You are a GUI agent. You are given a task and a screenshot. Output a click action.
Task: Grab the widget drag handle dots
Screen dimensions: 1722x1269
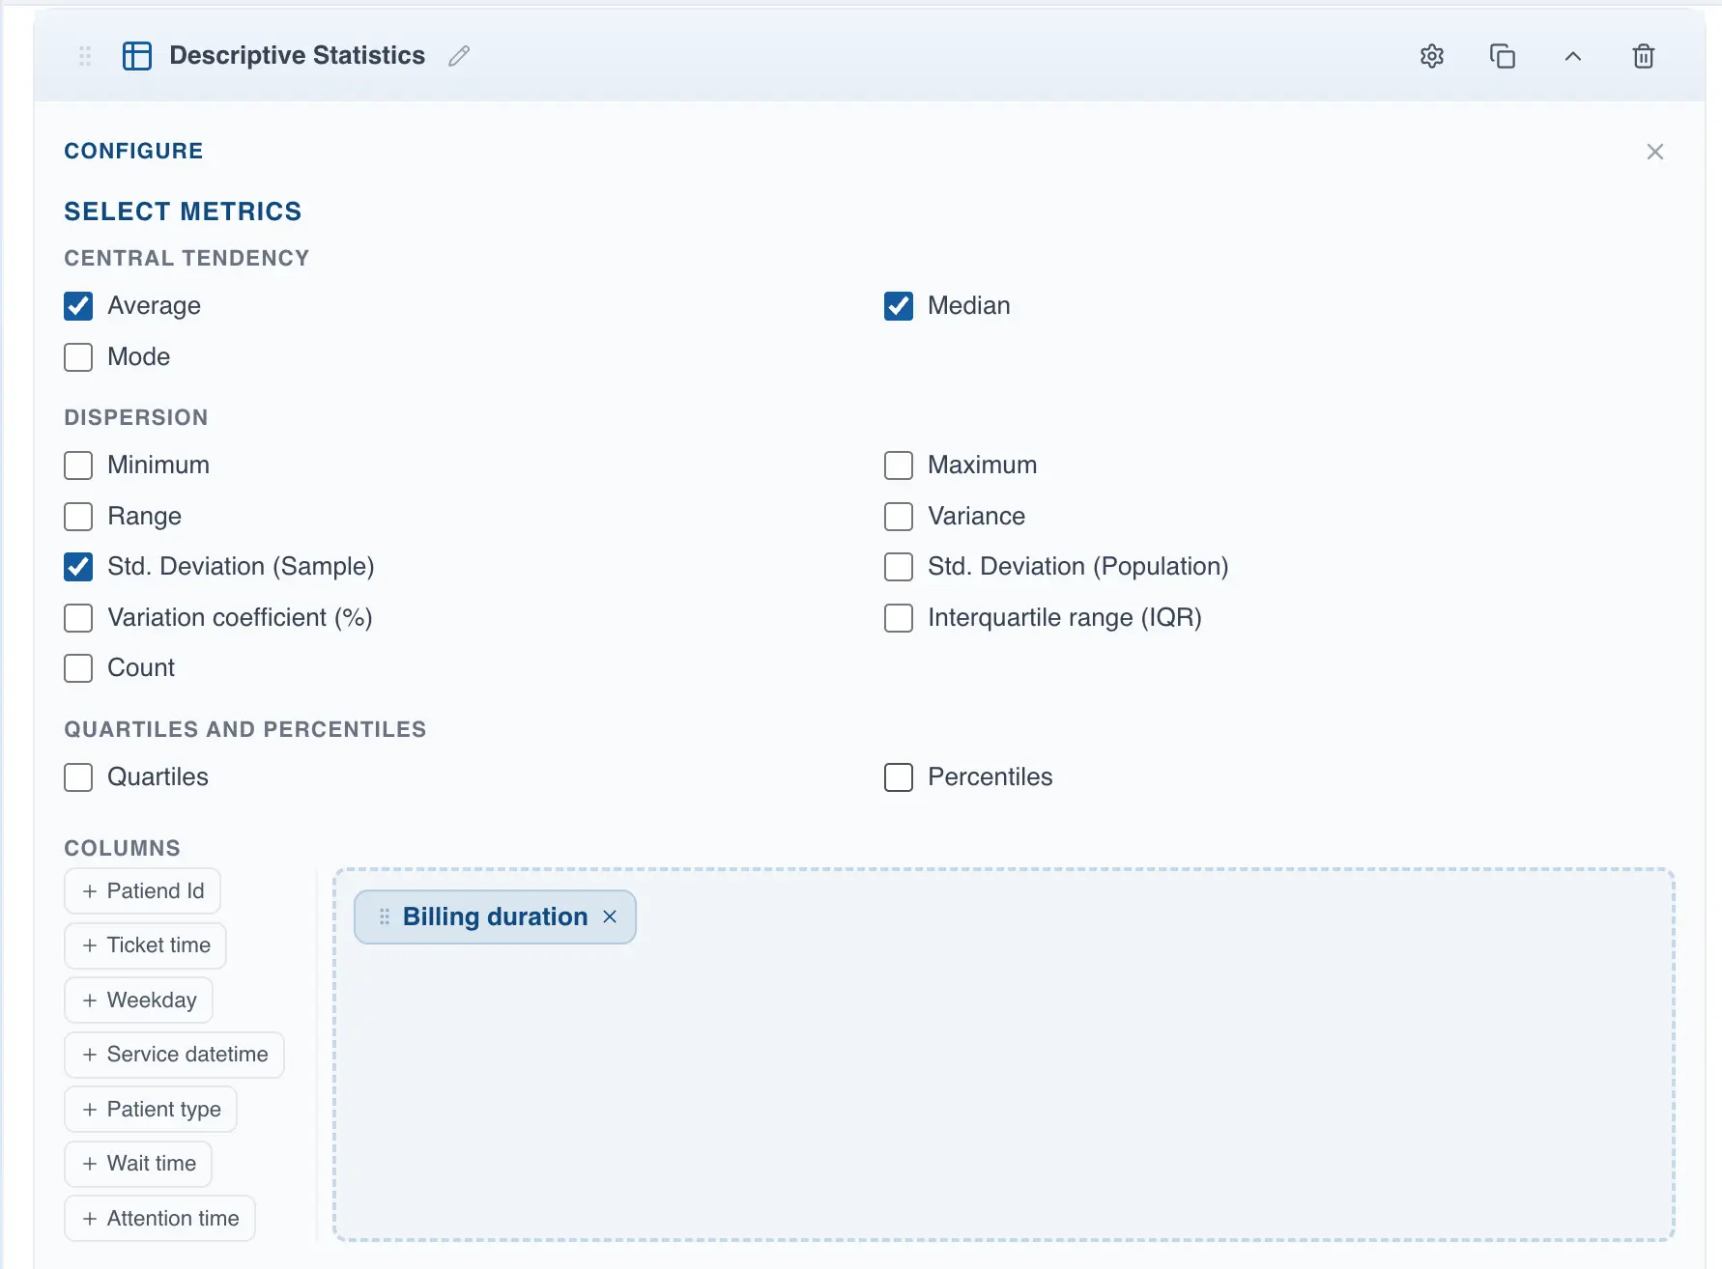point(84,56)
